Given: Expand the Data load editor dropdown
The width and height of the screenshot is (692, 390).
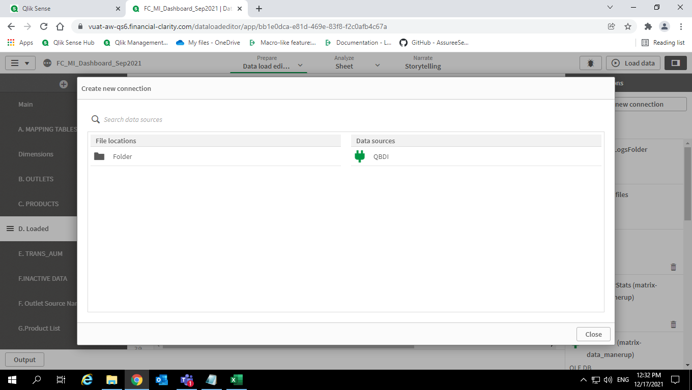Looking at the screenshot, I should pyautogui.click(x=300, y=66).
